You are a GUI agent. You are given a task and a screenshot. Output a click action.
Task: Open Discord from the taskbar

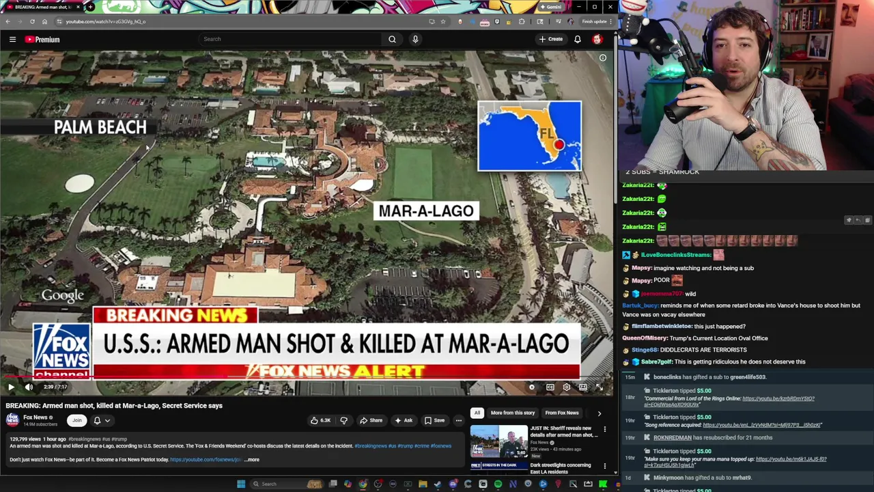(x=453, y=484)
